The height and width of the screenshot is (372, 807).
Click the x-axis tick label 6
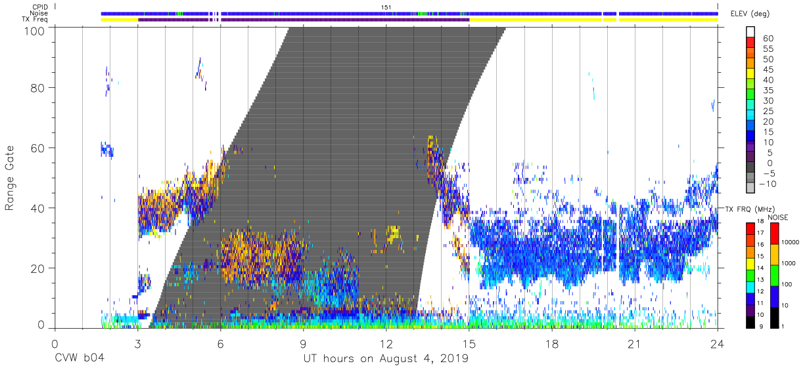[220, 344]
